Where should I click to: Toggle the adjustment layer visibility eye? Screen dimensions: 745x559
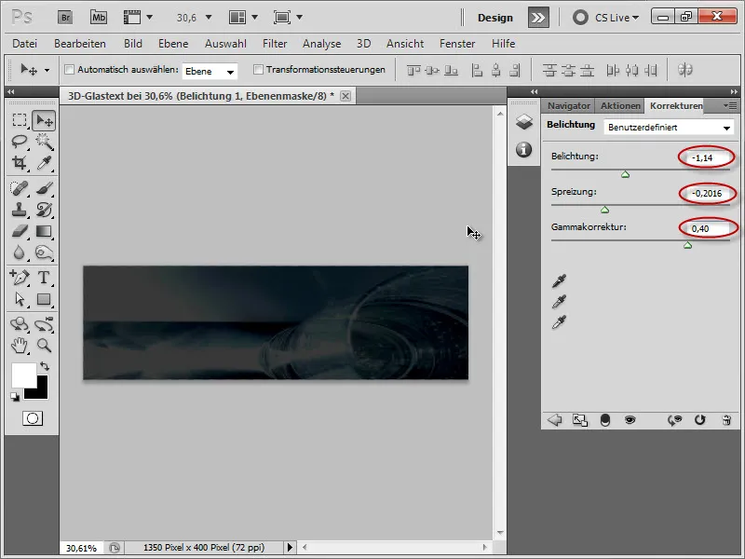coord(630,420)
